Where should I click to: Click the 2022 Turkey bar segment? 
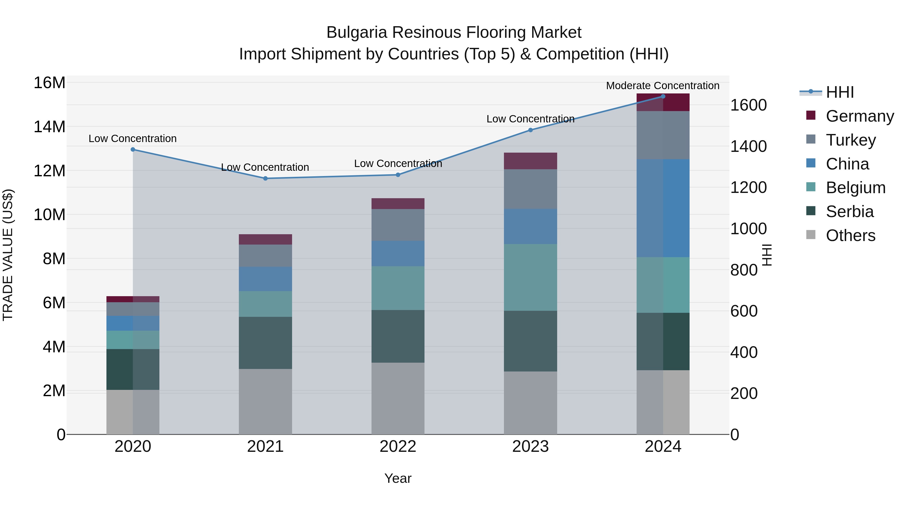pyautogui.click(x=398, y=225)
